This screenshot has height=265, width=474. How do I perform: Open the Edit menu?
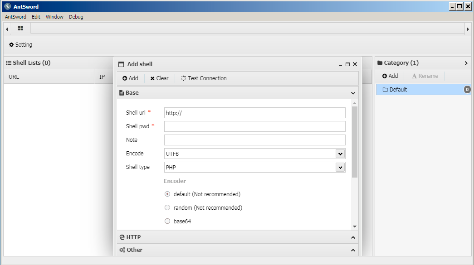tap(36, 17)
